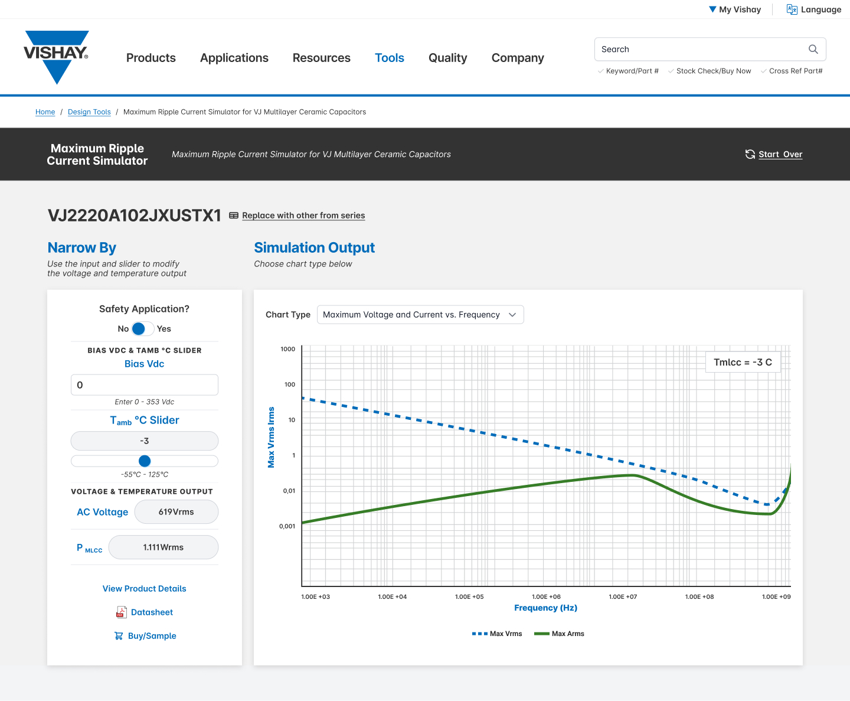Screen dimensions: 850x701
Task: Click the Bias Vdc label
Action: 145,364
